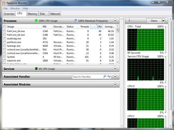Sort by the Average CPU column header
This screenshot has height=130, width=174.
pos(109,27)
